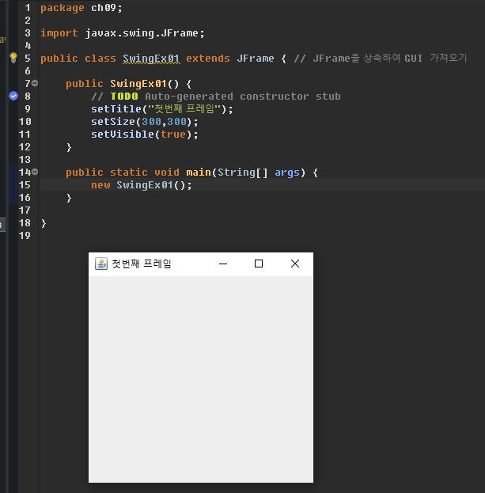485x493 pixels.
Task: Collapse the main method fold on line 14
Action: coord(35,172)
